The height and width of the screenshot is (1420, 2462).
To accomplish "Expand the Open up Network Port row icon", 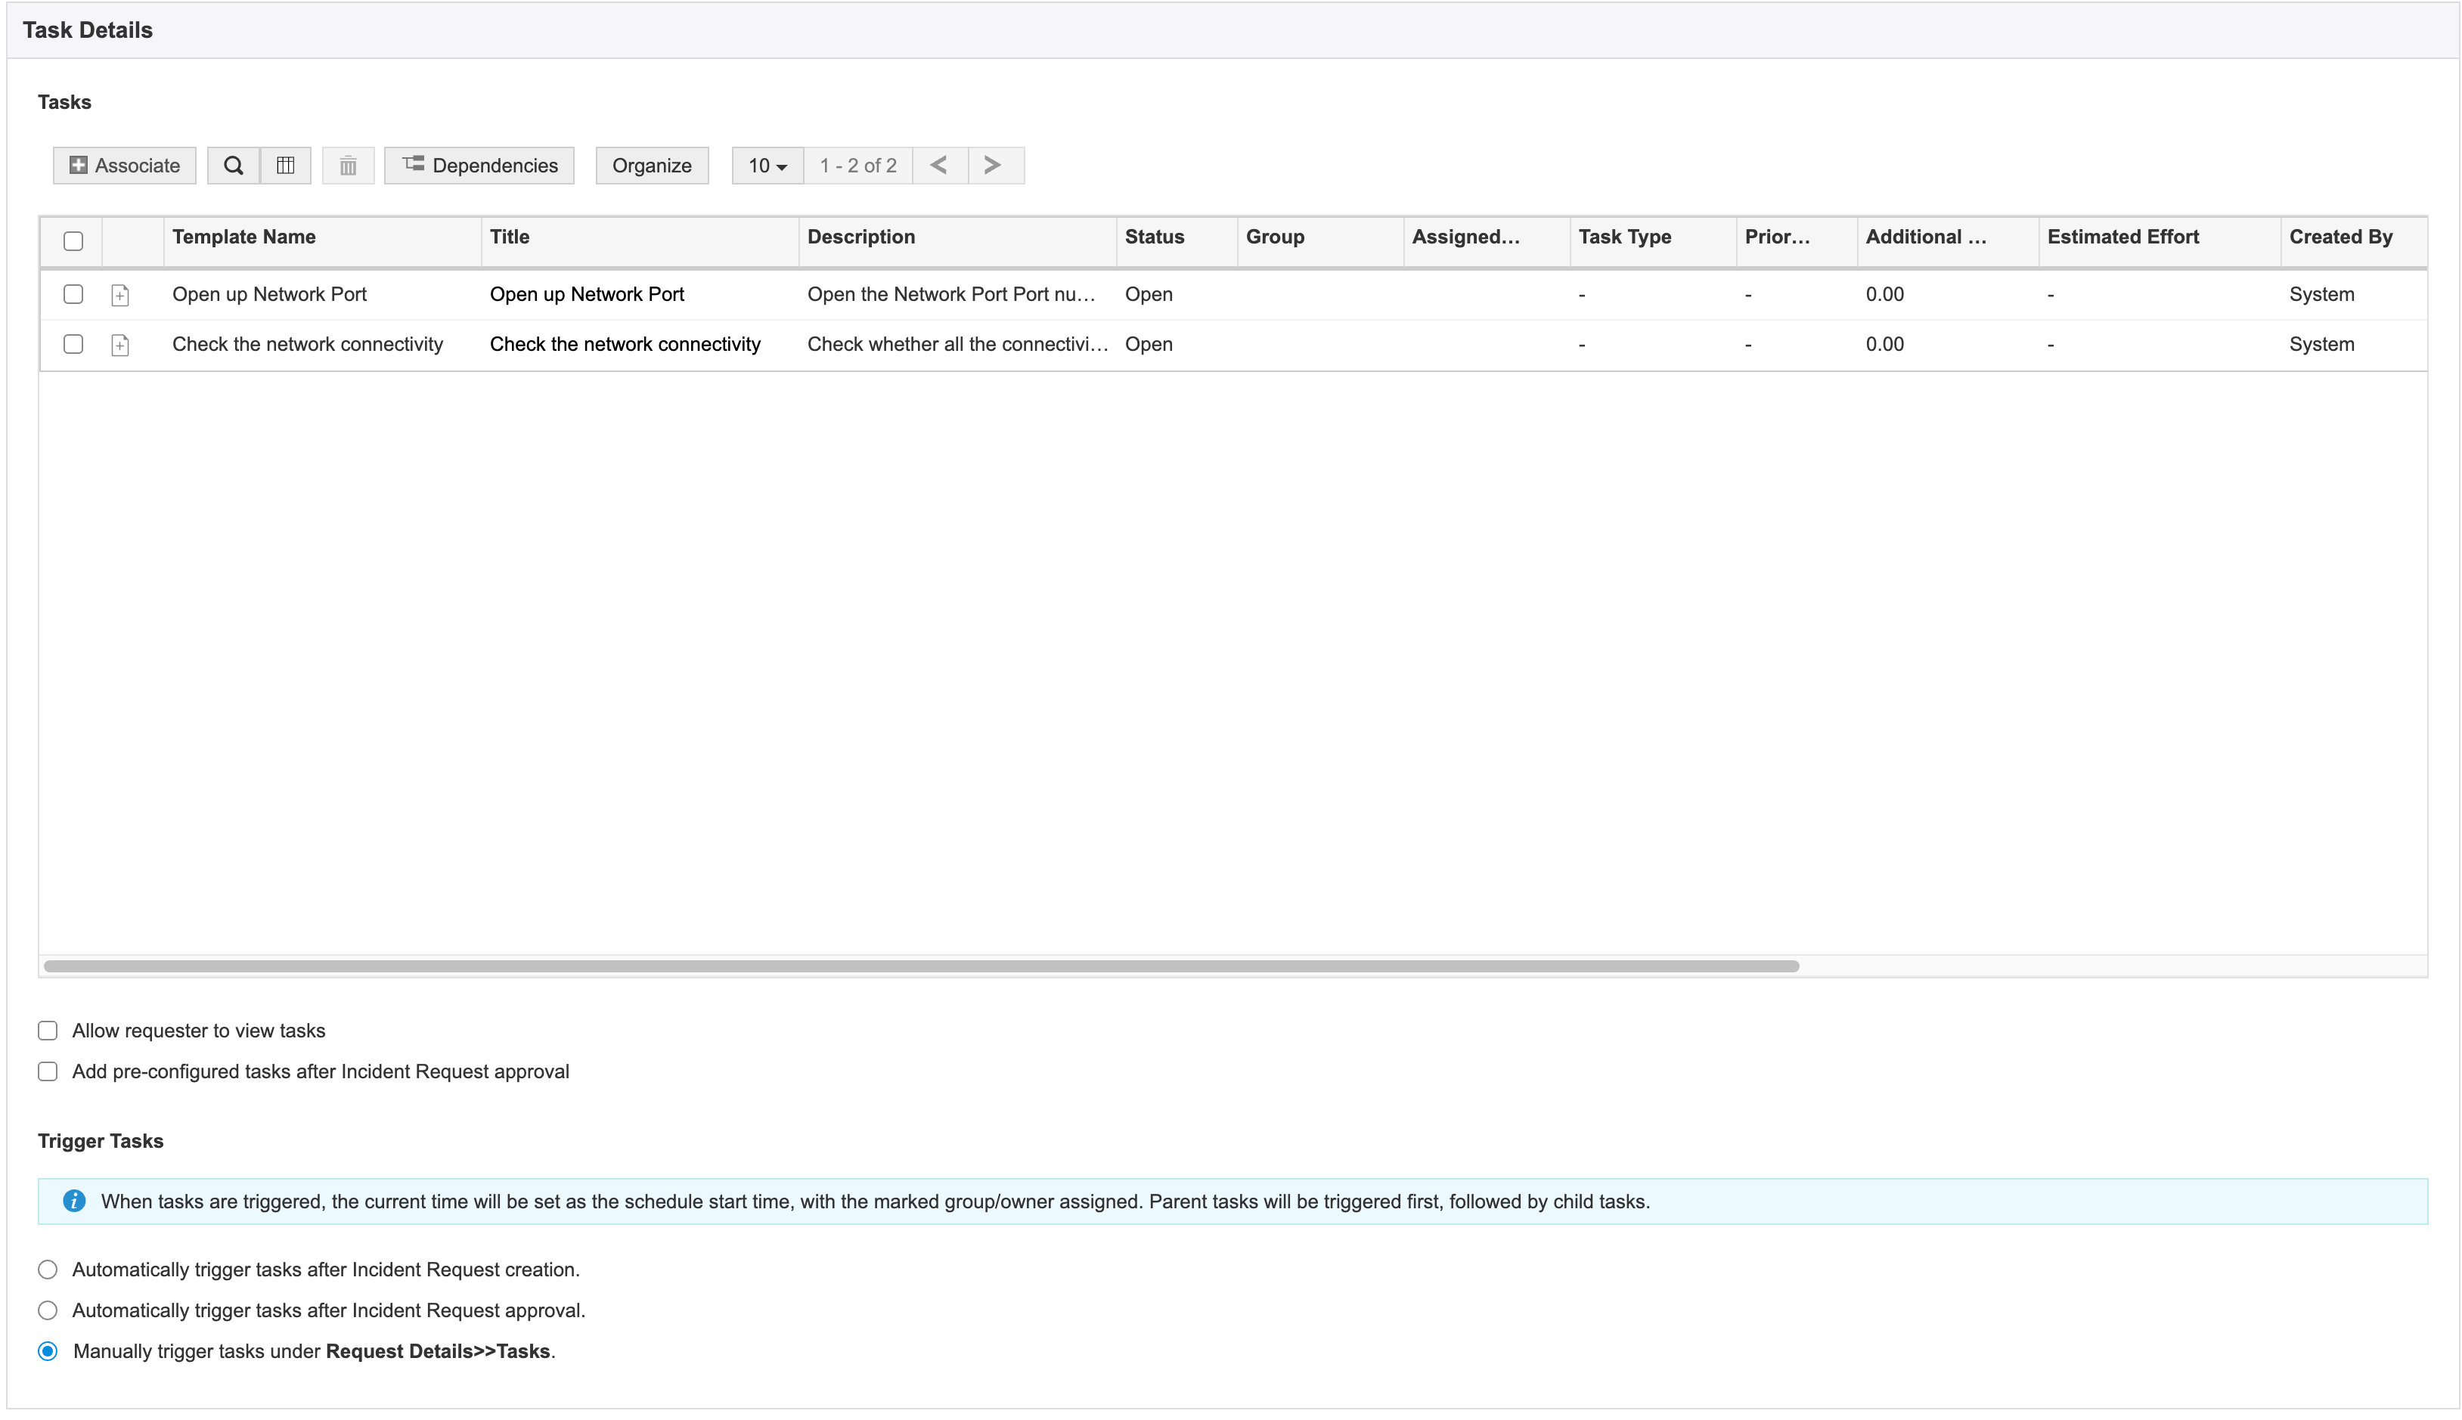I will point(120,296).
